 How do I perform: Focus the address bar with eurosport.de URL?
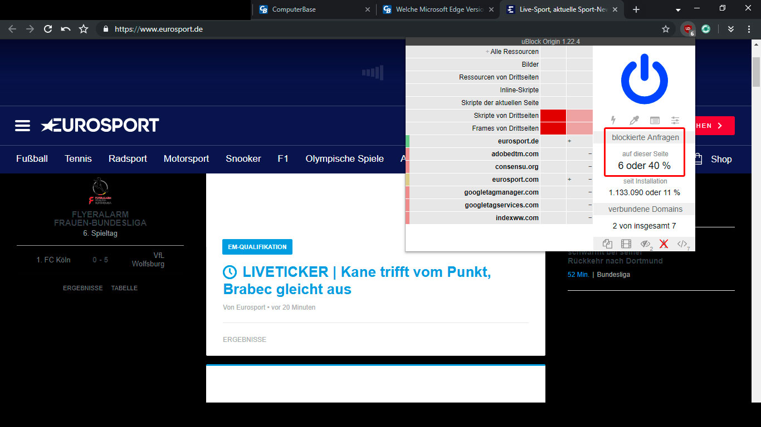tap(384, 29)
